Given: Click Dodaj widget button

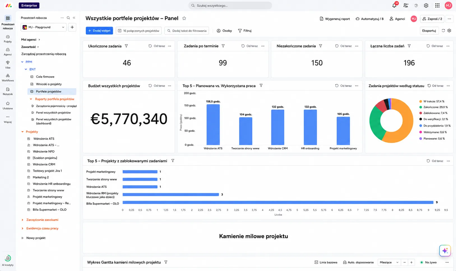Looking at the screenshot, I should coord(99,31).
